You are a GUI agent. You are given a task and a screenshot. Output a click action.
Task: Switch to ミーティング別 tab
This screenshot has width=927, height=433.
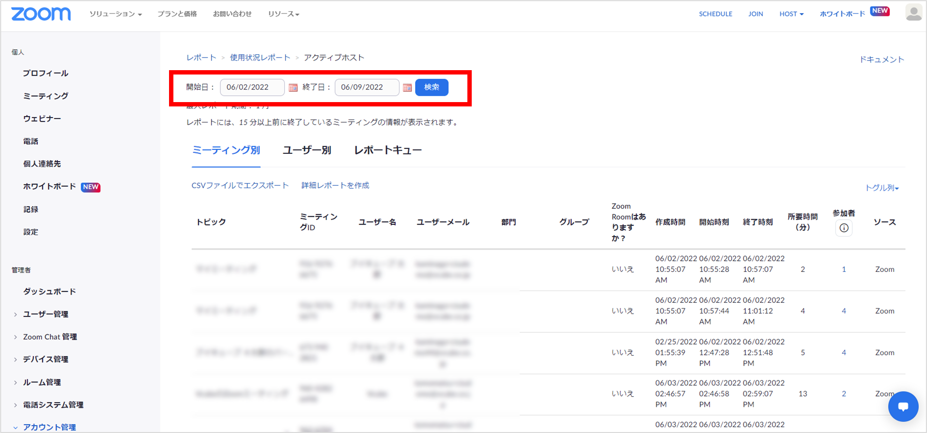point(226,150)
